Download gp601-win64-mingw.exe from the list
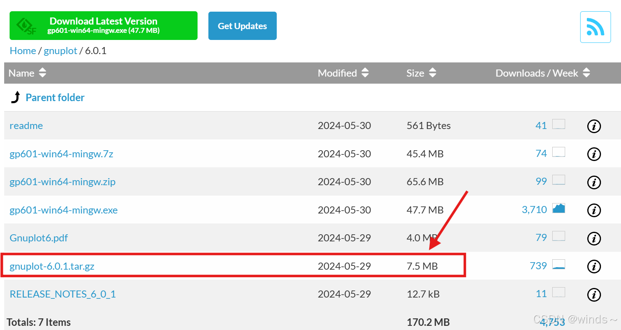Screen dimensions: 621x330 [x=64, y=210]
